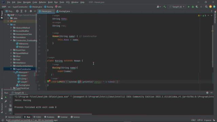Open Search Everywhere magnifier icon
This screenshot has width=217, height=122.
[x=206, y=7]
